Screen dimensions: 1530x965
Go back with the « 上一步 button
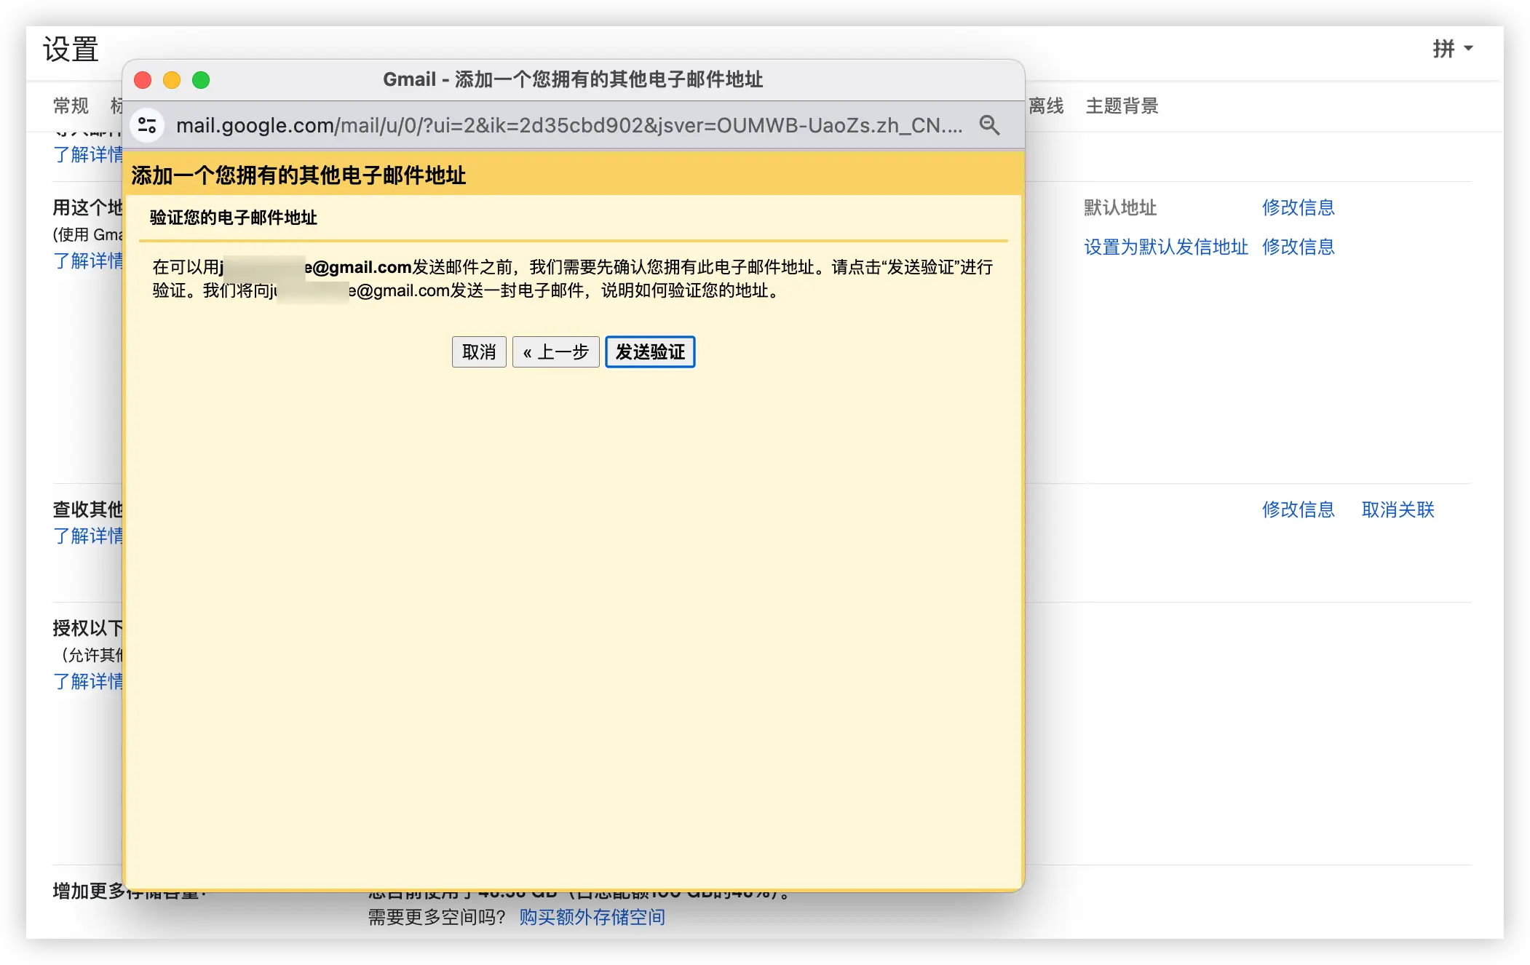556,352
